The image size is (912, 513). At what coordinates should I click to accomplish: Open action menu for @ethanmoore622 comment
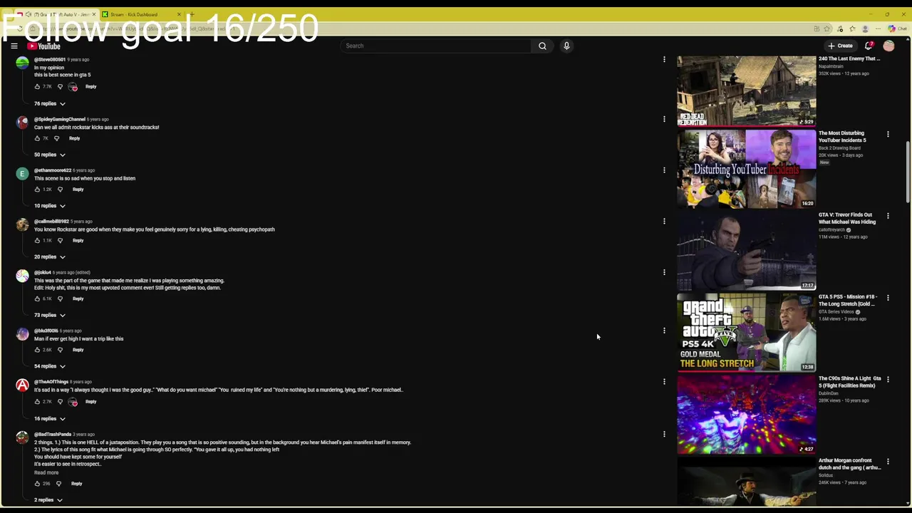pos(664,170)
